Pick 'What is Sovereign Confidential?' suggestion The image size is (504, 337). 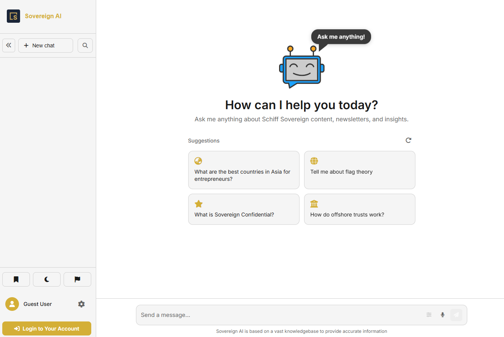coord(243,209)
